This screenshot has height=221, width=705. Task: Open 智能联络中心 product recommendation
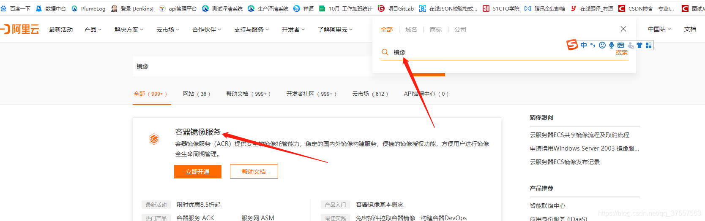click(547, 206)
